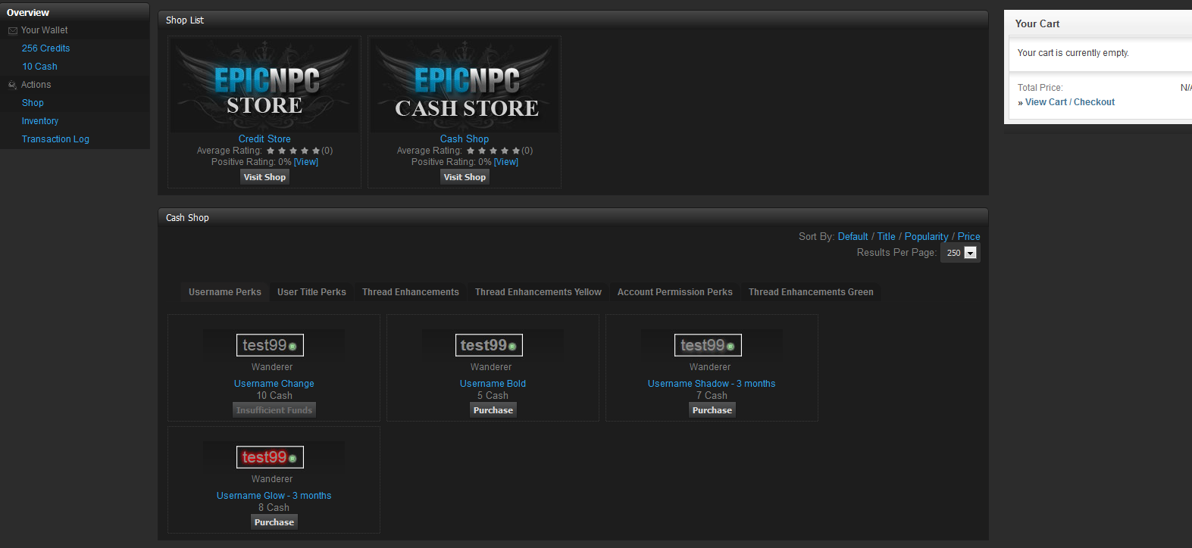Click 'Your cart is currently empty' text

click(1073, 53)
